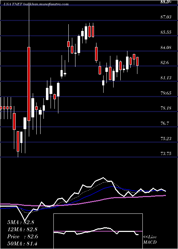This screenshot has height=249, width=178.
Task: Click the MACD inset chart panel
Action: pyautogui.click(x=98, y=231)
